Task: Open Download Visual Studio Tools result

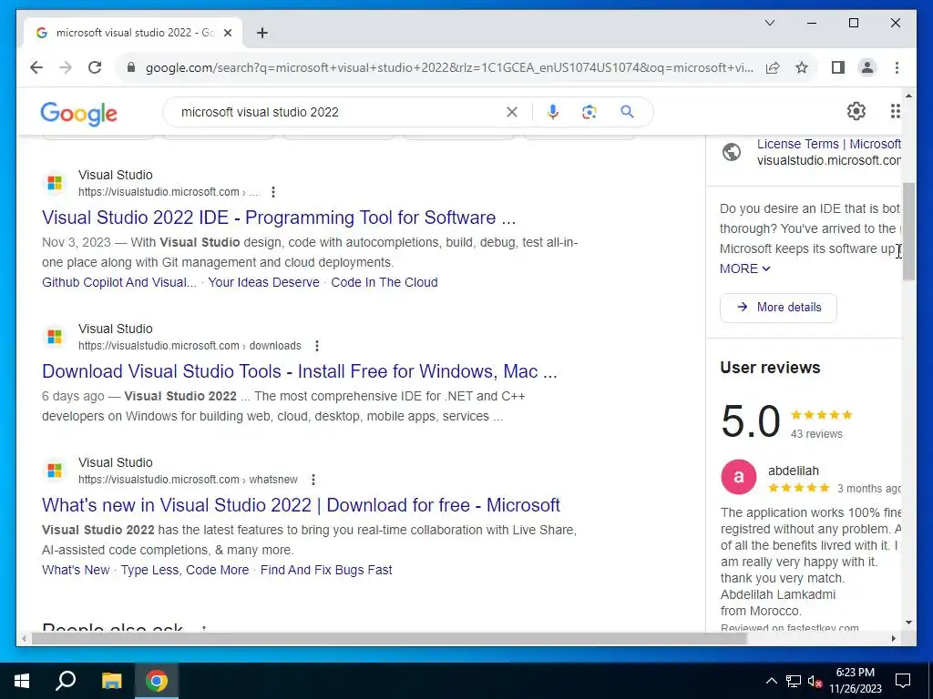Action: point(299,371)
